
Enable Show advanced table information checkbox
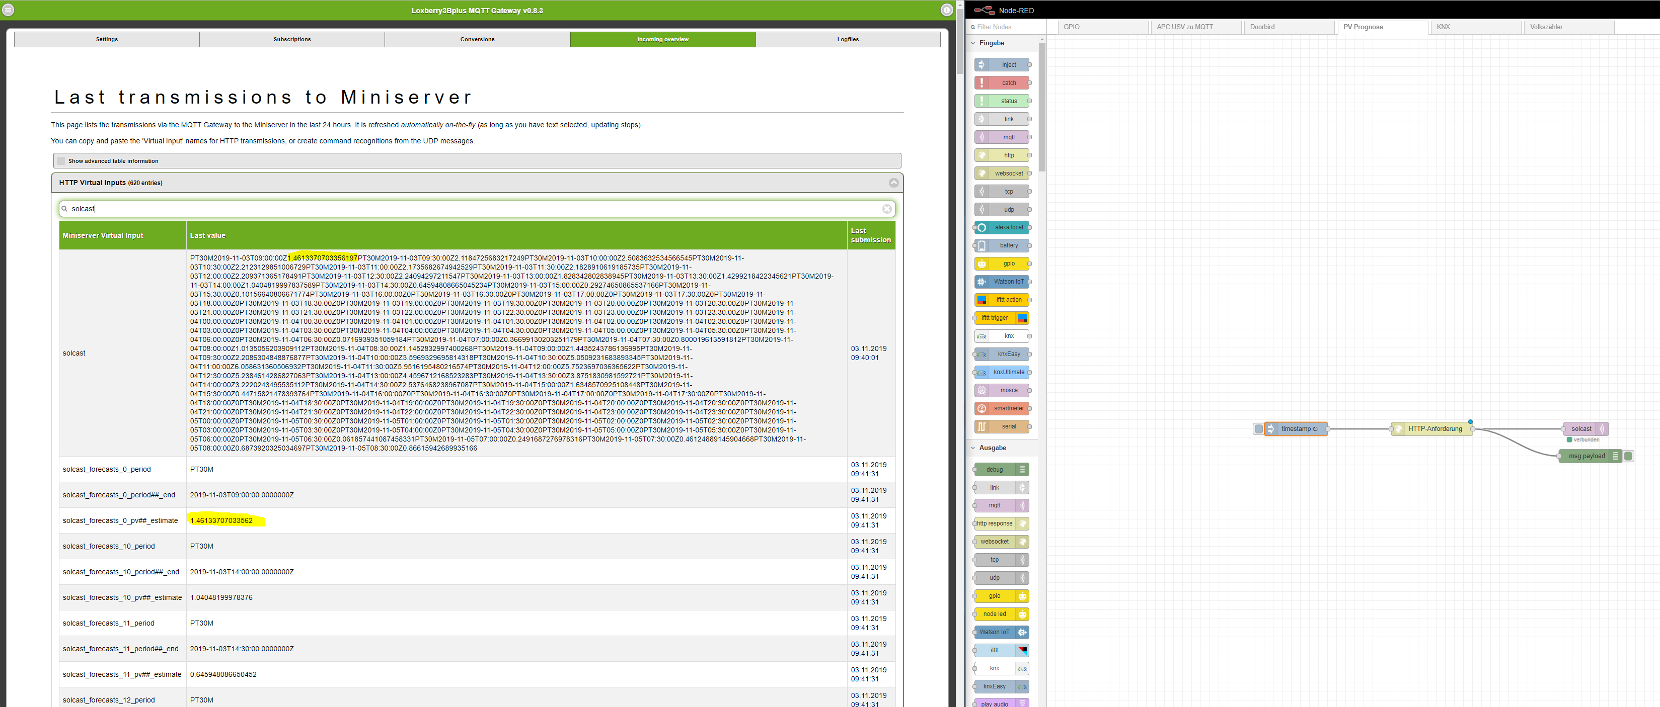click(x=61, y=161)
